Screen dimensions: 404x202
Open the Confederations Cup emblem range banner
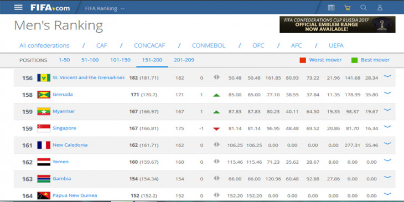337,24
